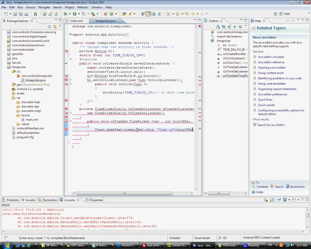Click the green Run button icon
Image resolution: width=311 pixels, height=249 pixels.
(x=74, y=14)
